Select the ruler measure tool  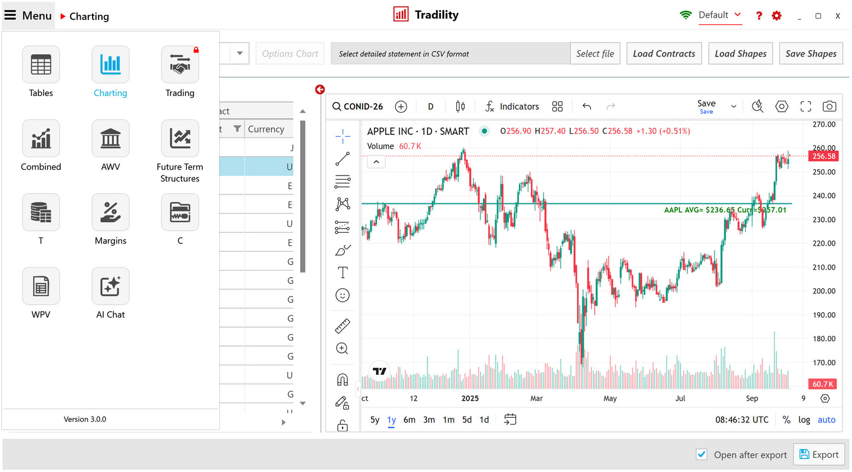[343, 326]
